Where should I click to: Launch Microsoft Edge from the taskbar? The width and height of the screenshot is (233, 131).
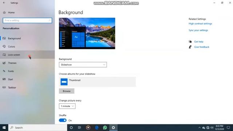coord(96,128)
